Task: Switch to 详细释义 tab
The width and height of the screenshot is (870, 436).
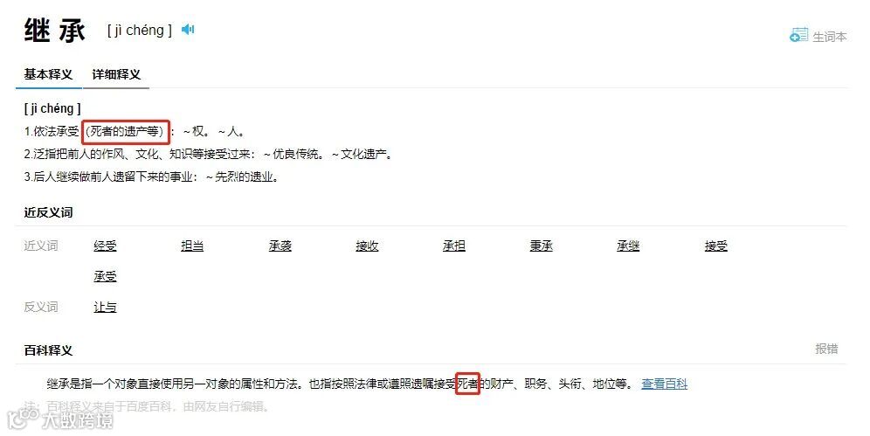Action: [x=116, y=74]
